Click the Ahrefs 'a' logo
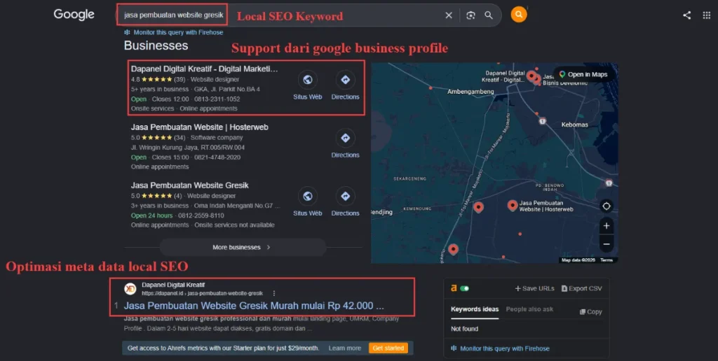The image size is (718, 361). pyautogui.click(x=454, y=288)
